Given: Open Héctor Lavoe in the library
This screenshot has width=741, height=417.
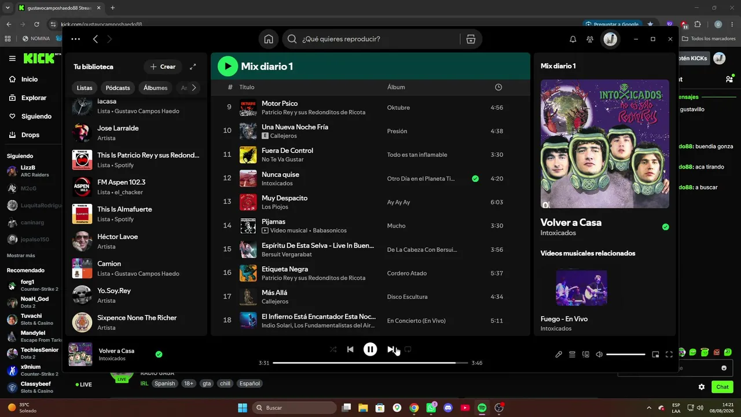Looking at the screenshot, I should [x=136, y=241].
